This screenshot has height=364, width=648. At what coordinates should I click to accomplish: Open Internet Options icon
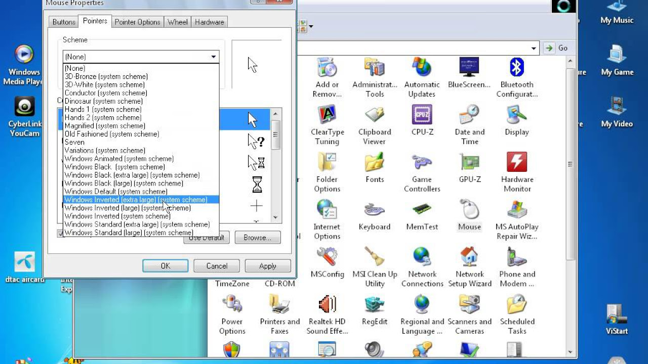(x=327, y=210)
